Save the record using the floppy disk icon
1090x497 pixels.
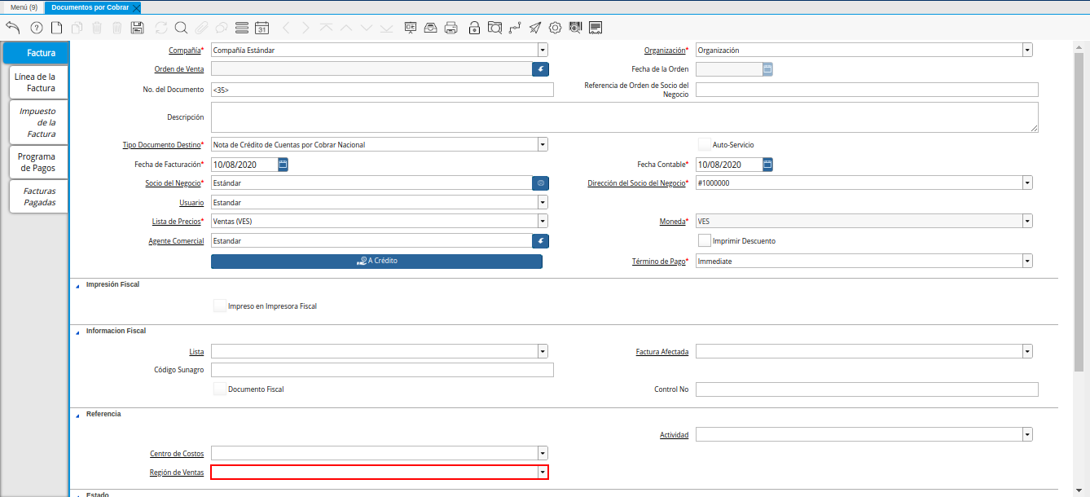coord(138,28)
